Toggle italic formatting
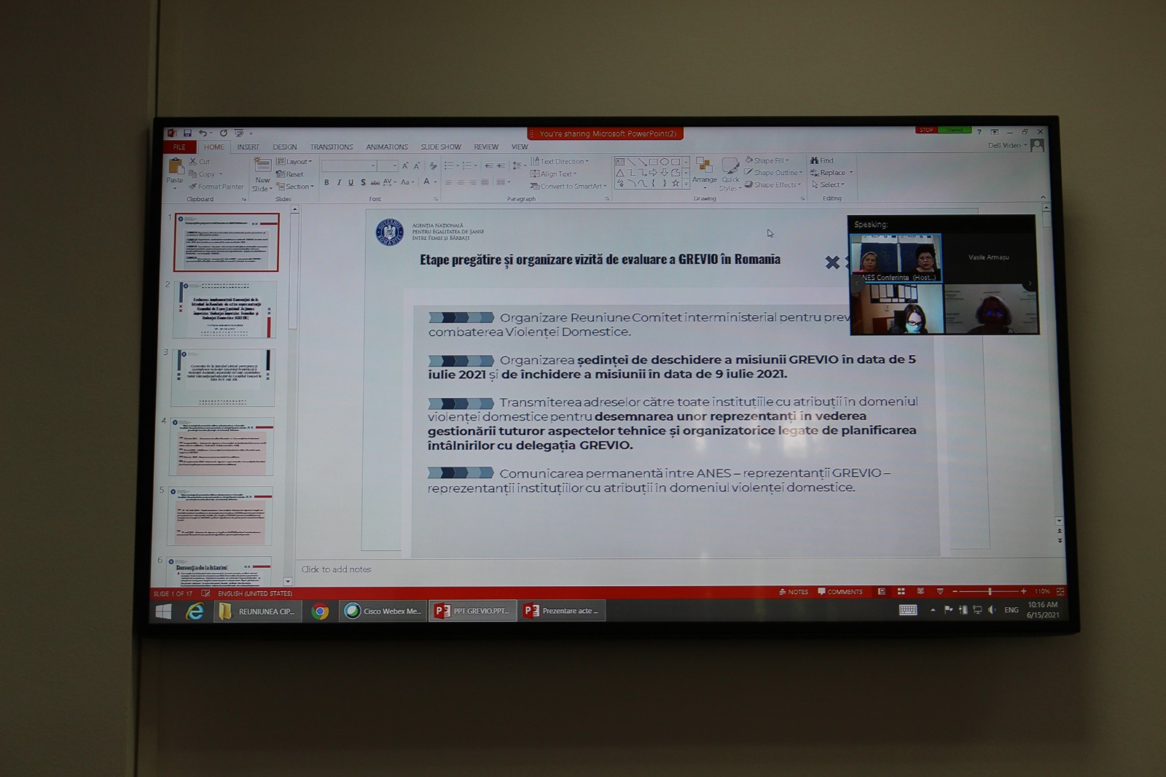 coord(339,182)
